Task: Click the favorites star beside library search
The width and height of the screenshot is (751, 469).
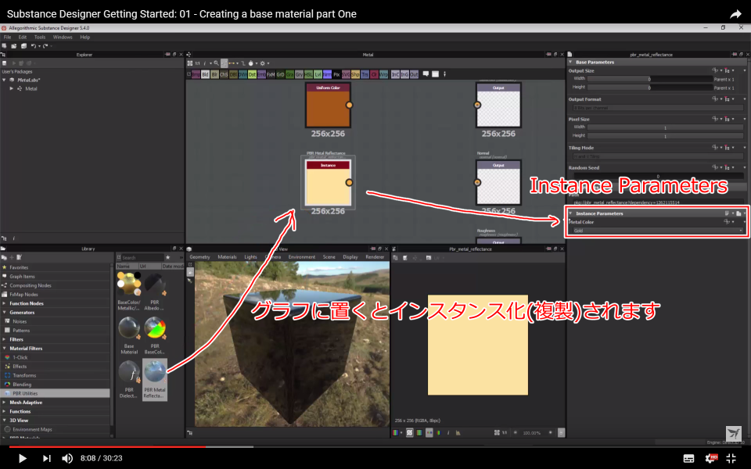Action: (x=167, y=257)
